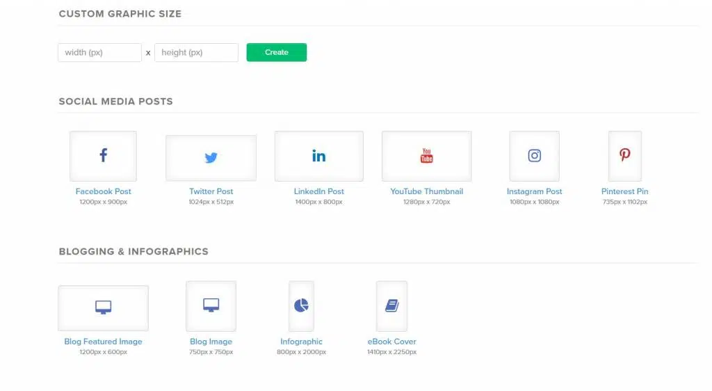Focus the height (px) input field
Viewport: 712px width, 391px height.
coord(196,52)
